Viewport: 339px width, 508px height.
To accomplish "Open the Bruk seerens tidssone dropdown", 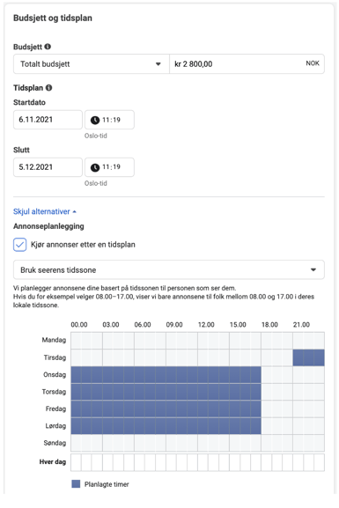I will click(169, 269).
